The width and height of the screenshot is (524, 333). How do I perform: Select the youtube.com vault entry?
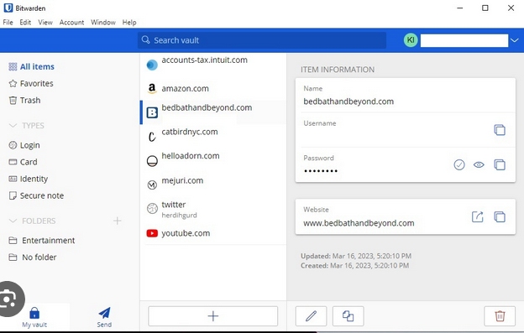coord(213,233)
